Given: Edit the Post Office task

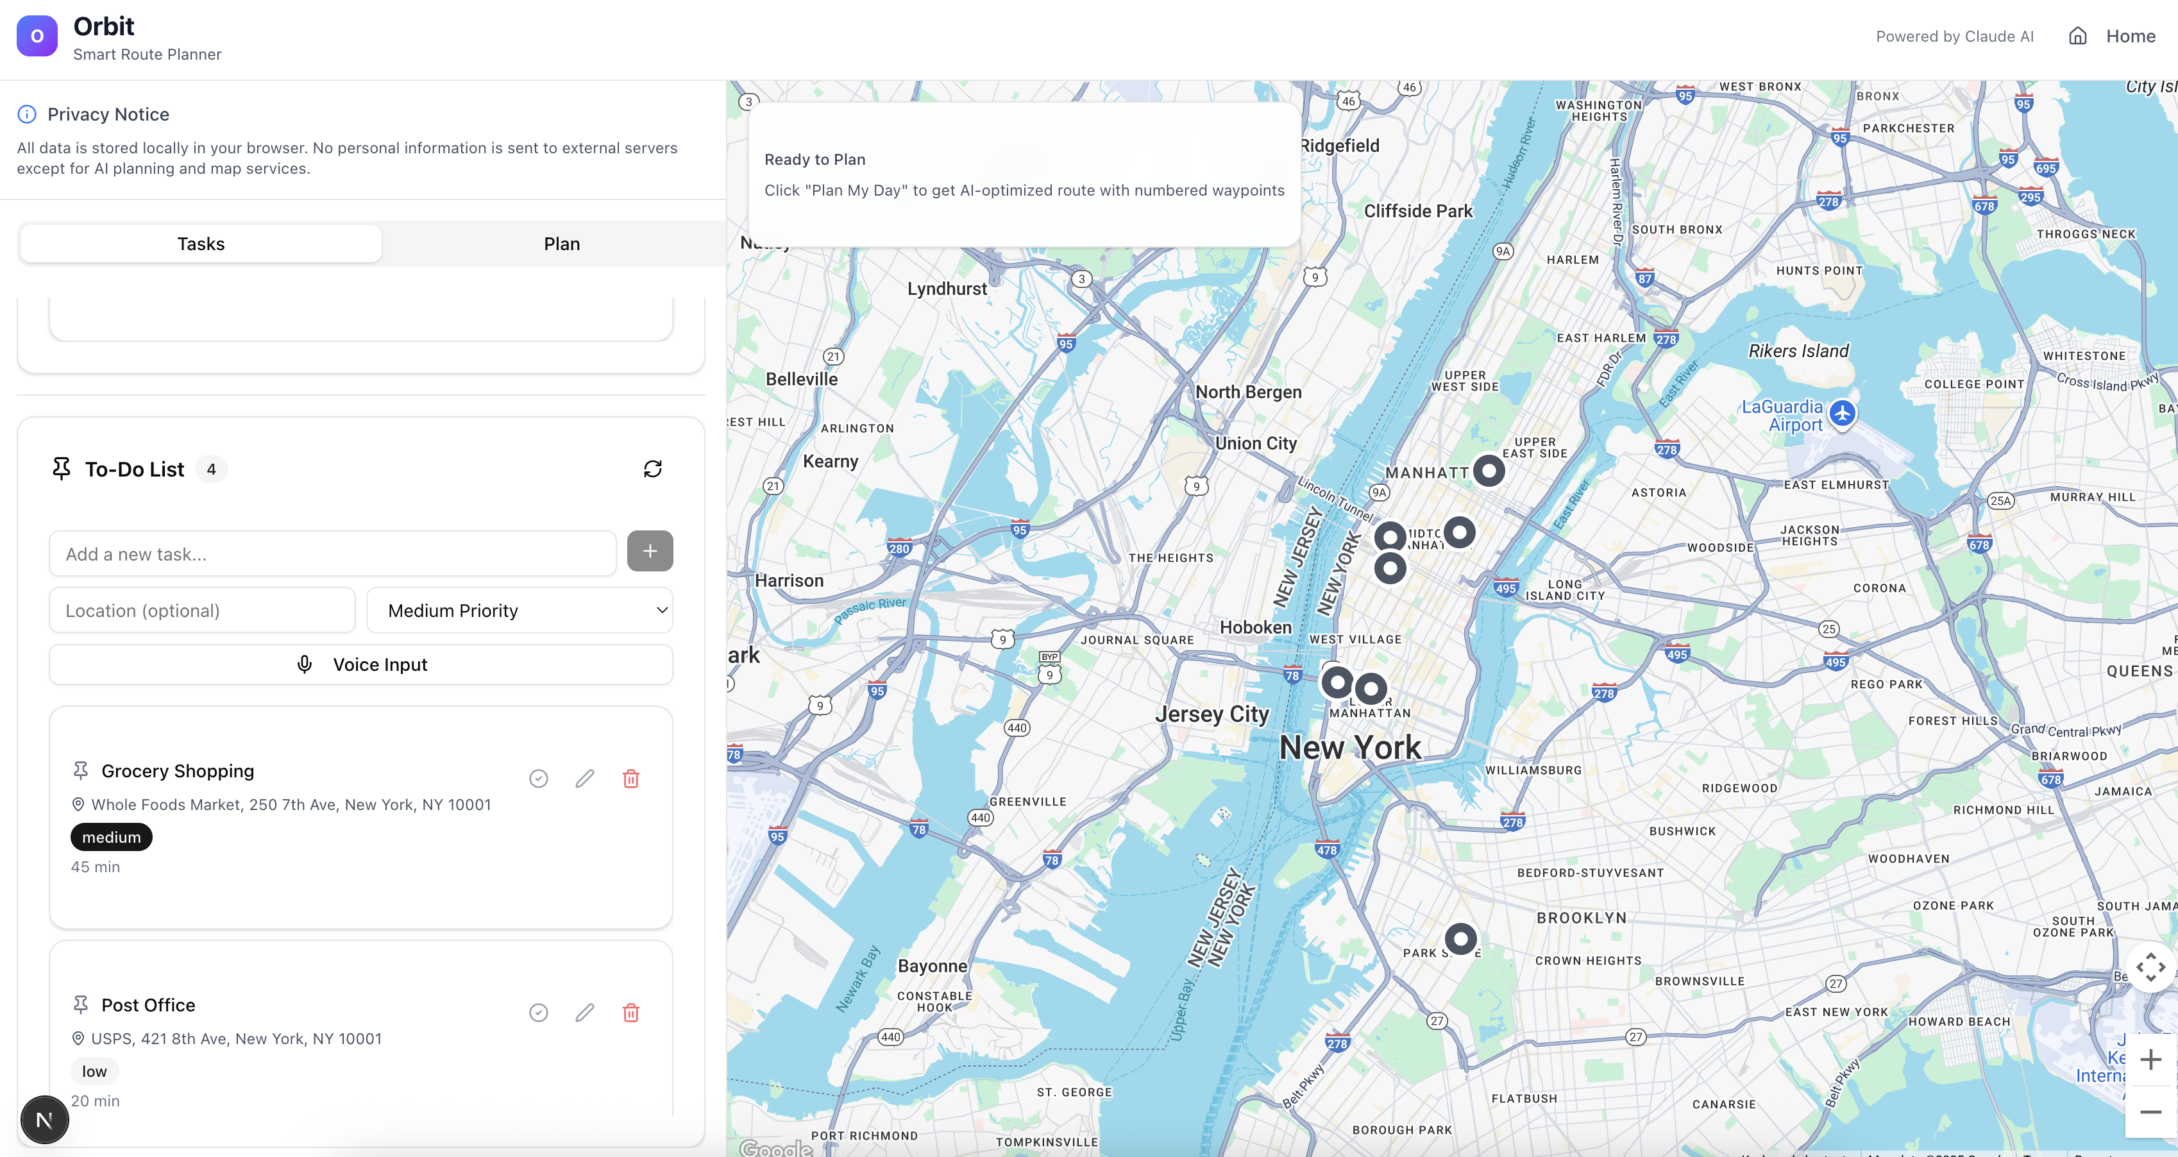Looking at the screenshot, I should [x=584, y=1012].
